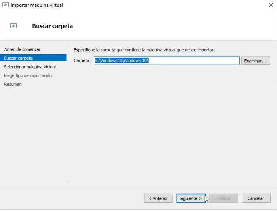277x211 pixels.
Task: Go to the Antes de comenzar step
Action: 22,49
